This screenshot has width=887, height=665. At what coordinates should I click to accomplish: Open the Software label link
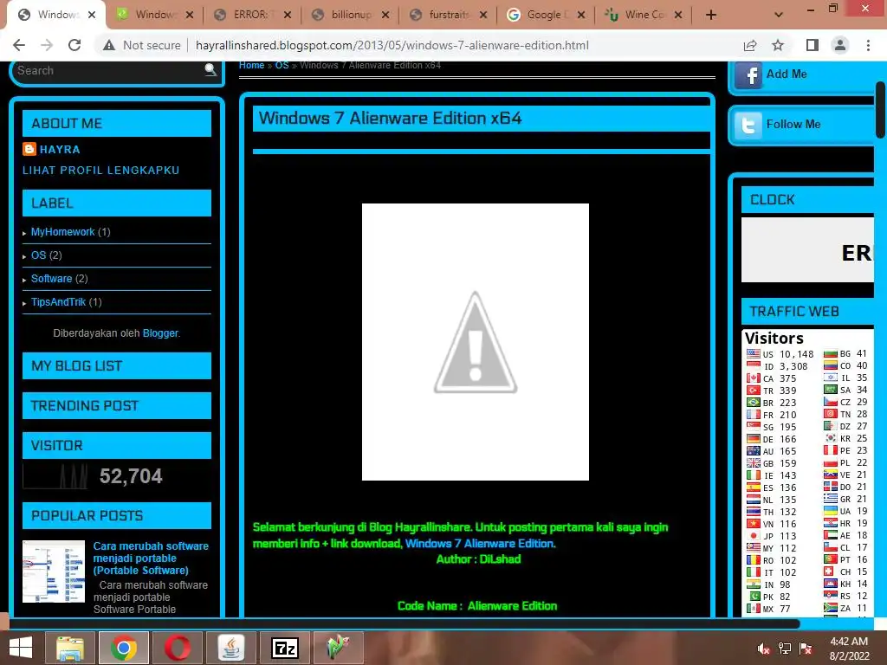tap(51, 278)
